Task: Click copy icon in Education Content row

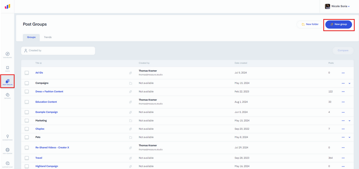Action: click(x=131, y=102)
